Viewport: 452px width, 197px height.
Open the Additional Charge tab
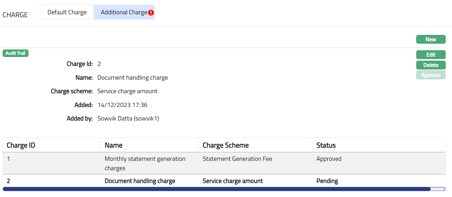coord(124,12)
